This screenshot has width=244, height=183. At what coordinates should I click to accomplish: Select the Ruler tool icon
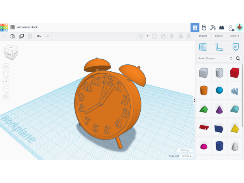(x=219, y=47)
